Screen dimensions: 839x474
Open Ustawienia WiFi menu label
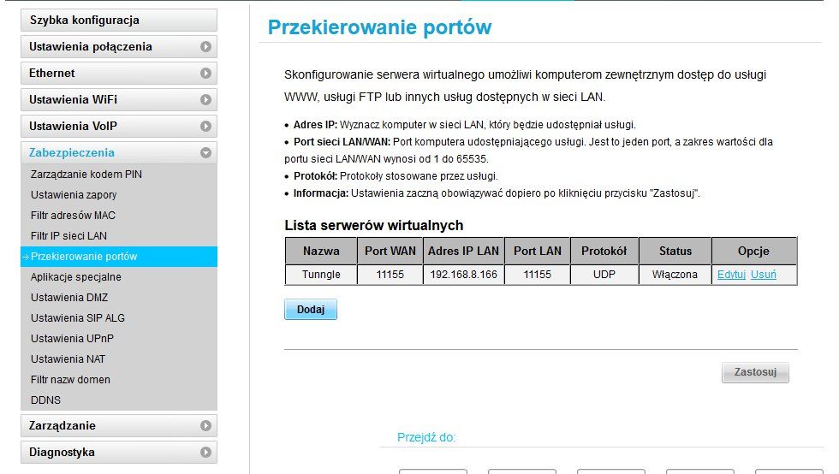coord(73,99)
